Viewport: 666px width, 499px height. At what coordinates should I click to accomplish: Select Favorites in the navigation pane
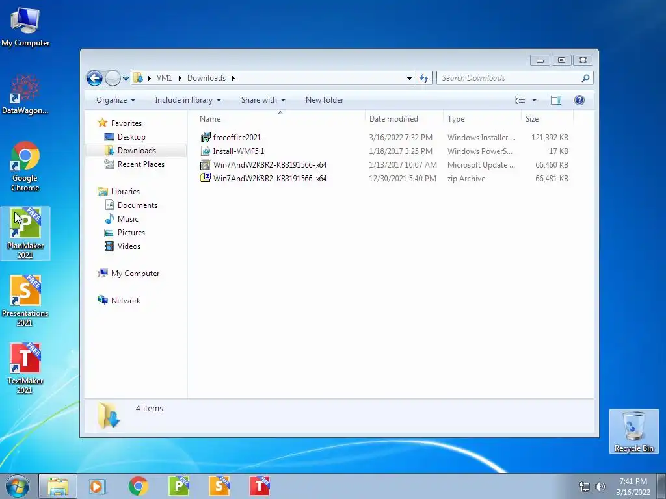coord(126,123)
